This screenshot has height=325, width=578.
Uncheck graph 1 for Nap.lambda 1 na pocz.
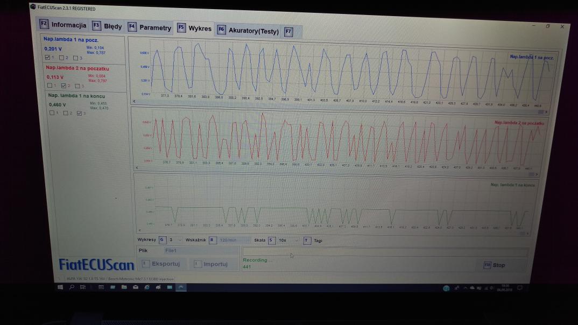(47, 58)
